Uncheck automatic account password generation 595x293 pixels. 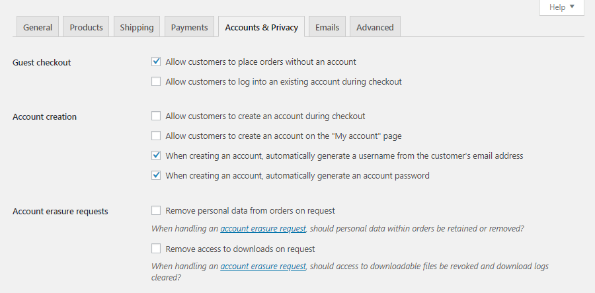tap(156, 176)
